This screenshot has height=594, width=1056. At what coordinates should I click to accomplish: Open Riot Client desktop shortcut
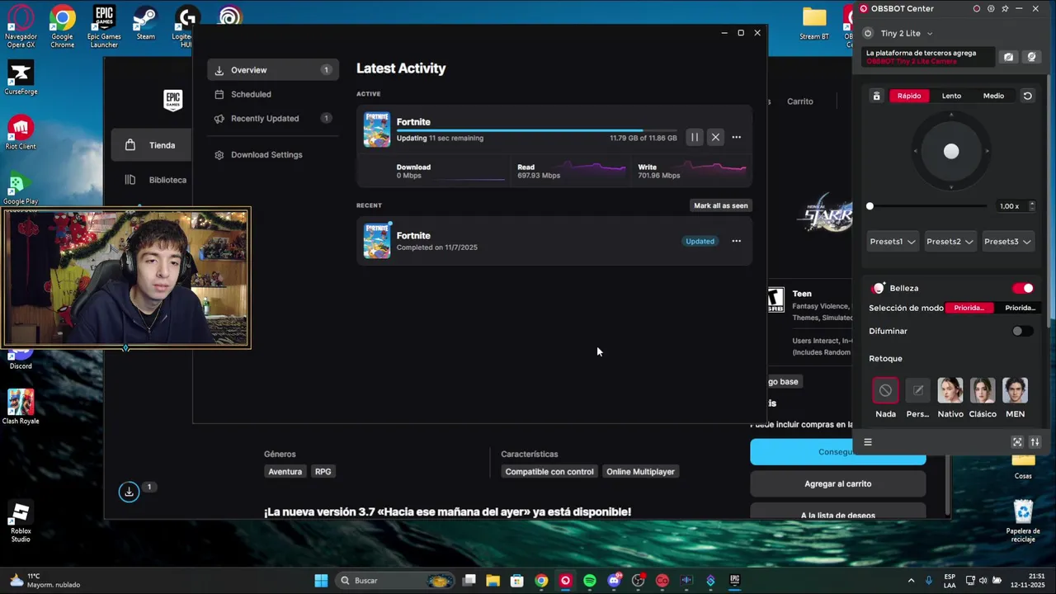21,132
